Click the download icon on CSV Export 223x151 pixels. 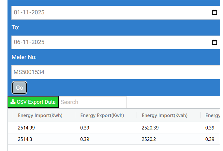(x=13, y=102)
